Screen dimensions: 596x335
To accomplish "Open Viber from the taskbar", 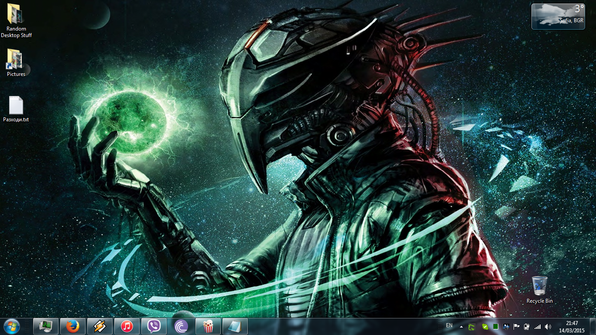I will [154, 326].
